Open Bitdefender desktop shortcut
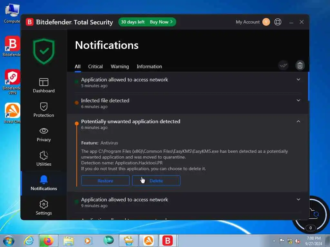 (12, 46)
